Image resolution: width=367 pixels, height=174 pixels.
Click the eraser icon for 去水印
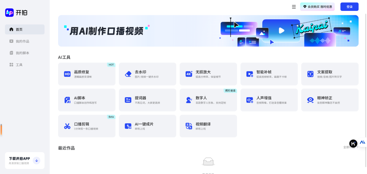tap(128, 74)
